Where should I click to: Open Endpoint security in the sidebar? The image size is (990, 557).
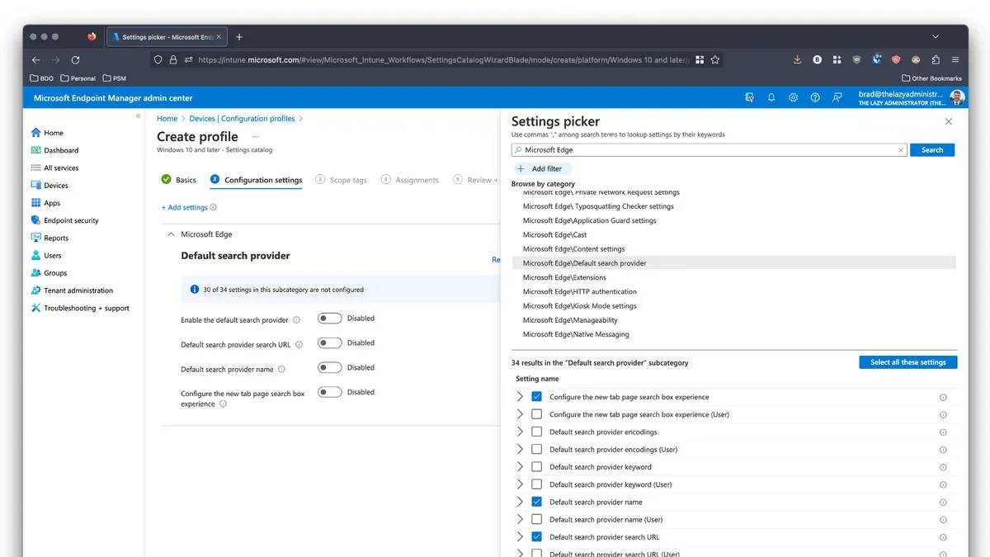click(64, 220)
